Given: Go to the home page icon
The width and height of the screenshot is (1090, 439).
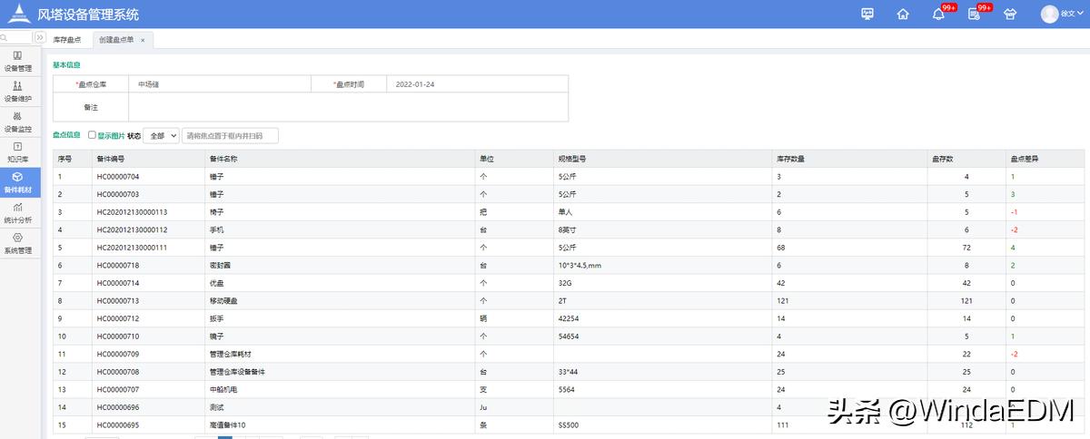Looking at the screenshot, I should point(902,14).
